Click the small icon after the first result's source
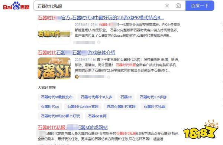The width and height of the screenshot is (223, 145). click(99, 42)
